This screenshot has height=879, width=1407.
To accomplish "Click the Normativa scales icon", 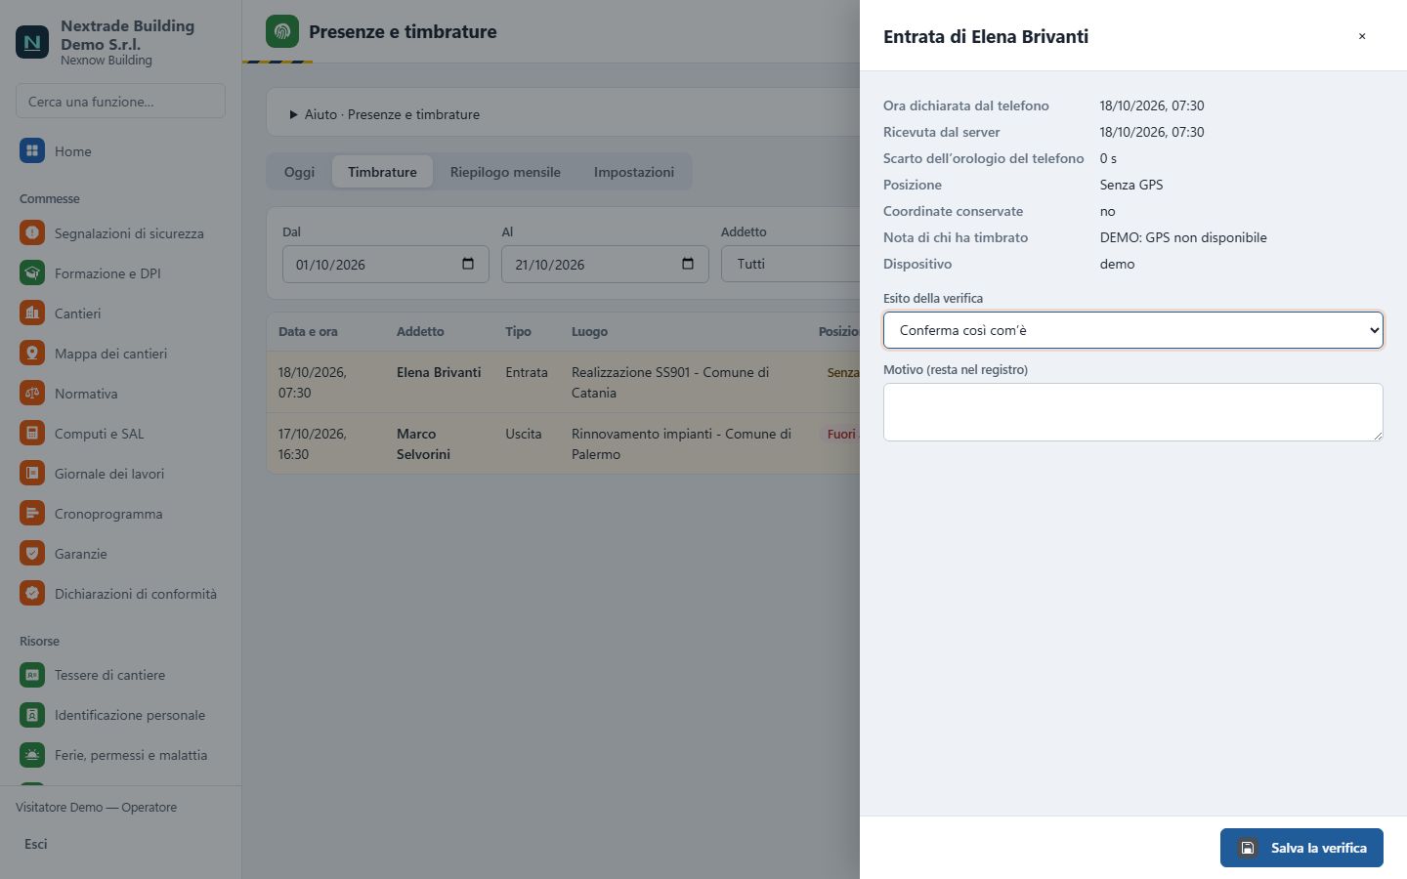I will [x=32, y=394].
